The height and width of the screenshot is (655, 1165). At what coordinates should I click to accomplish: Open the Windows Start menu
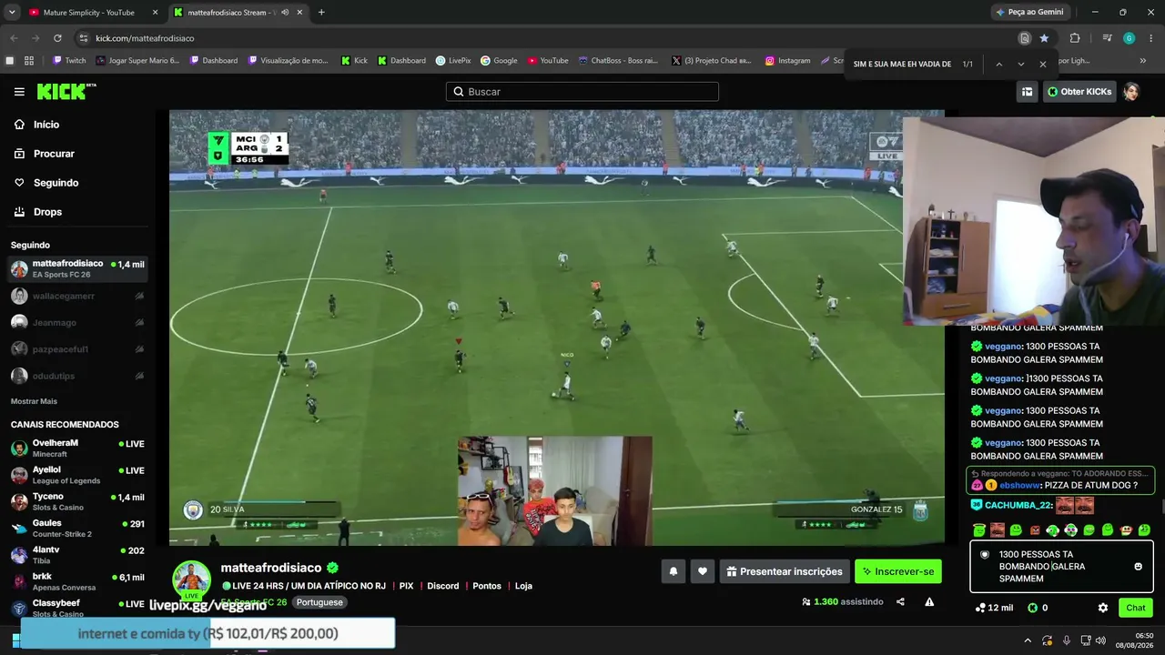[x=16, y=640]
